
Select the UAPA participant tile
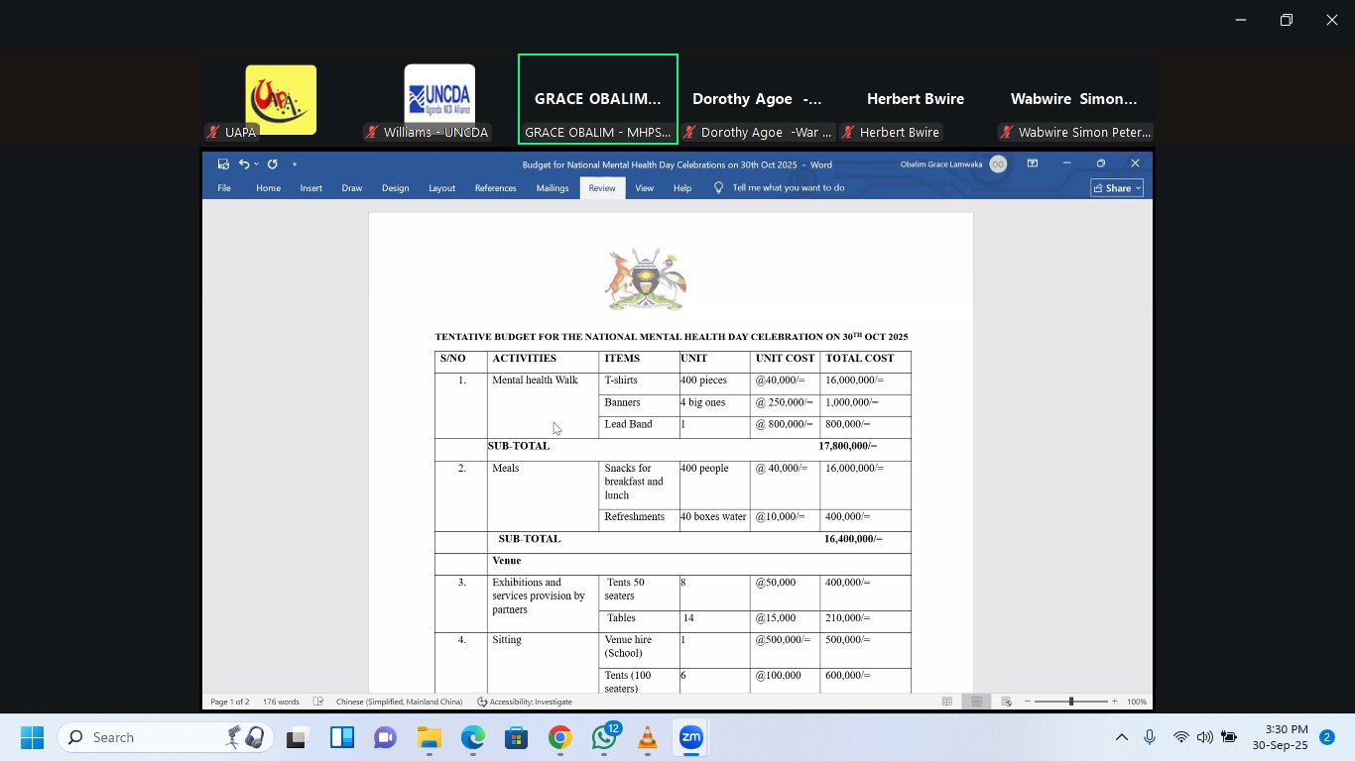click(x=281, y=100)
